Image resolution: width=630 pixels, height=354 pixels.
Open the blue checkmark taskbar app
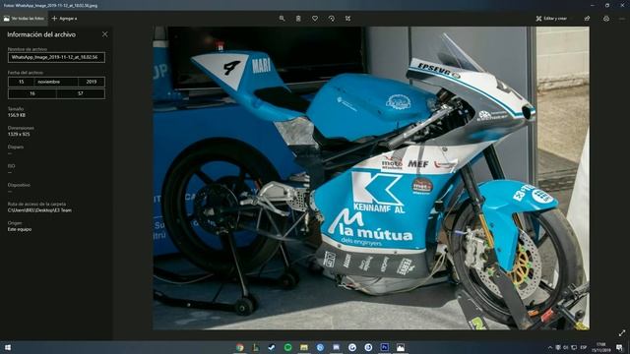click(272, 347)
